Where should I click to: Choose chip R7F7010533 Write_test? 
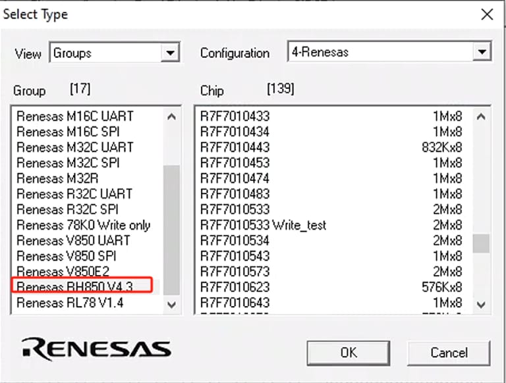coord(264,225)
